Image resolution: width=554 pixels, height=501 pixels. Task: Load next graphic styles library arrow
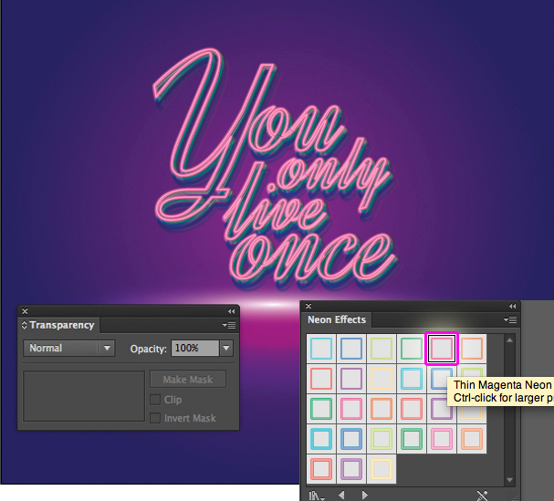click(x=363, y=495)
